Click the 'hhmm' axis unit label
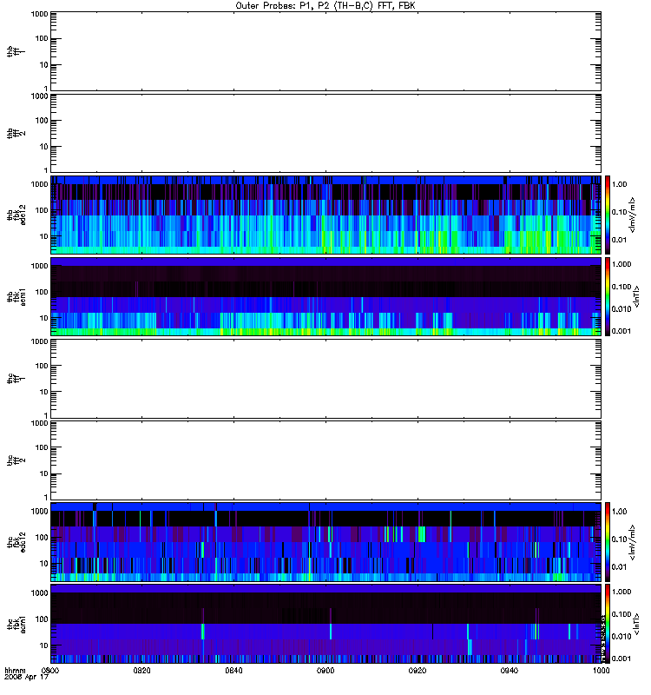Screen dimensions: 651x695 pos(15,670)
